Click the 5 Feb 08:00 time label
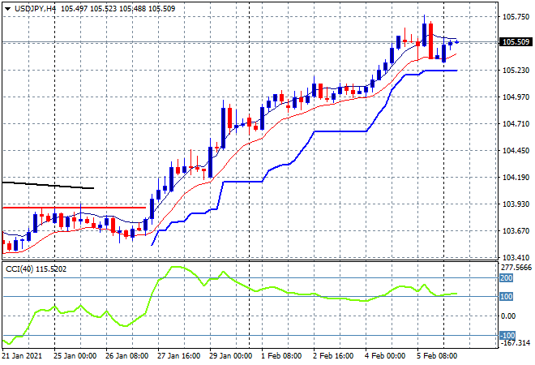The image size is (535, 365). [437, 356]
